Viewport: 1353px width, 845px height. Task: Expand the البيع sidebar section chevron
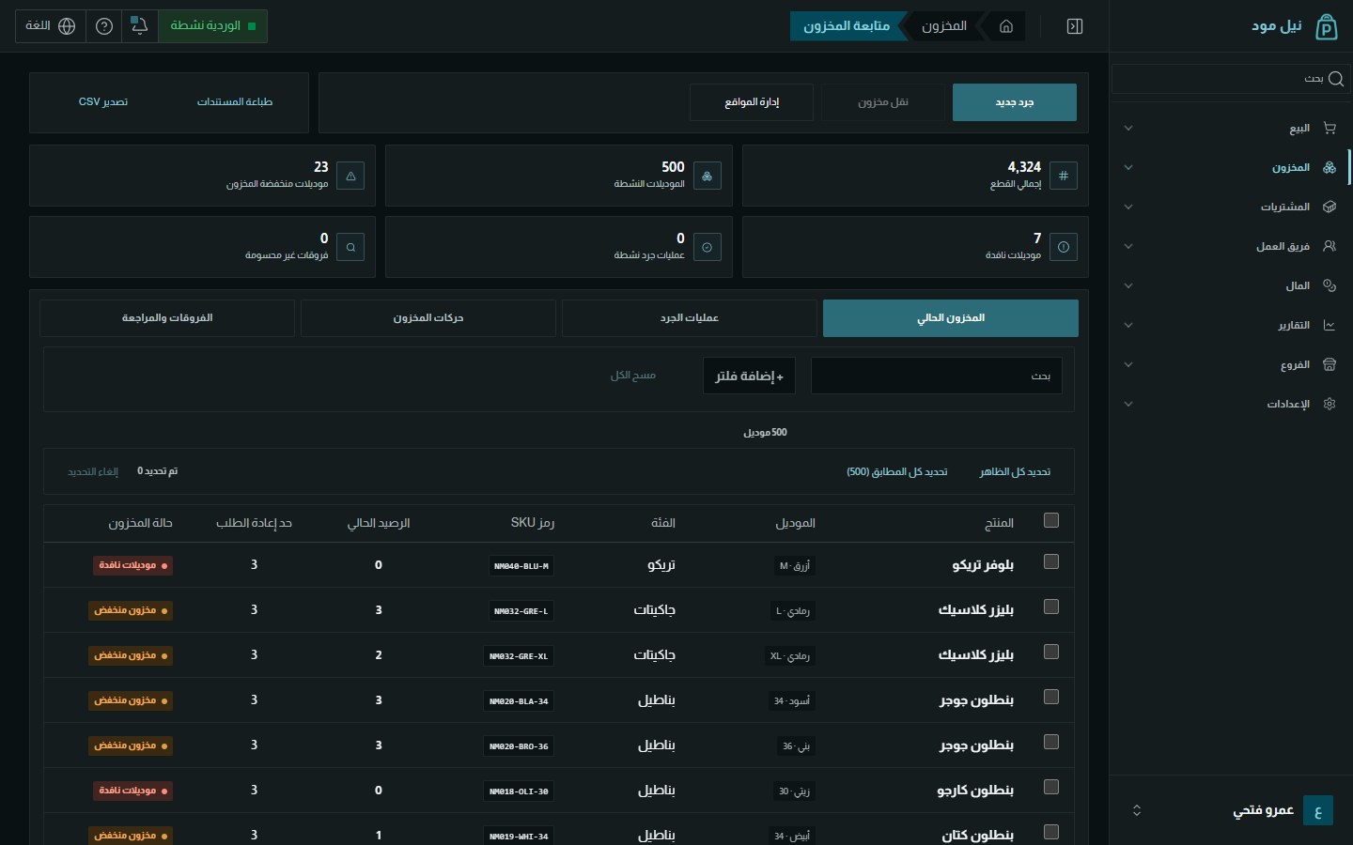1128,128
